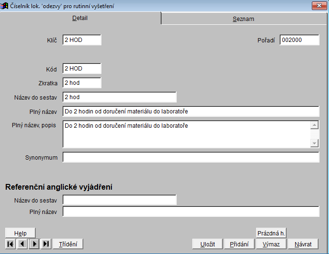Focus the Pořadí input field
This screenshot has height=254, width=329.
(x=299, y=40)
